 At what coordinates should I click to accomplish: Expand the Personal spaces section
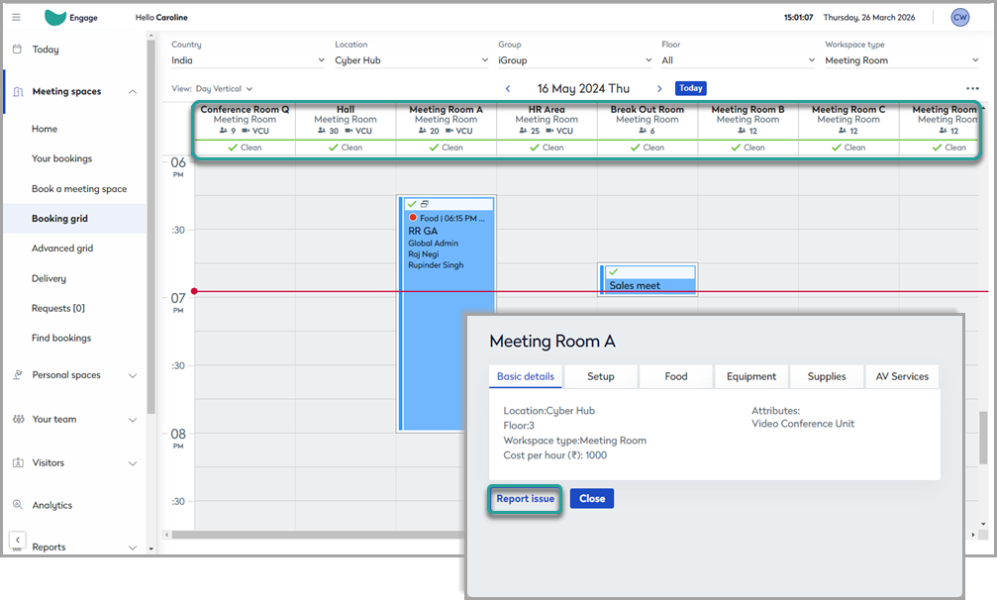133,375
